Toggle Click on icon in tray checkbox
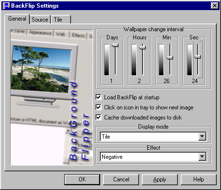The height and width of the screenshot is (190, 221). [x=98, y=107]
